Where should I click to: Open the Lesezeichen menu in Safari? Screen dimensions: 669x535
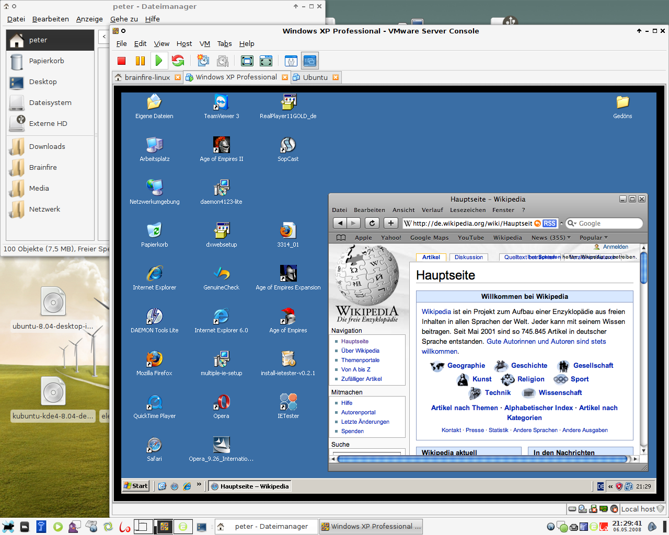click(x=468, y=210)
